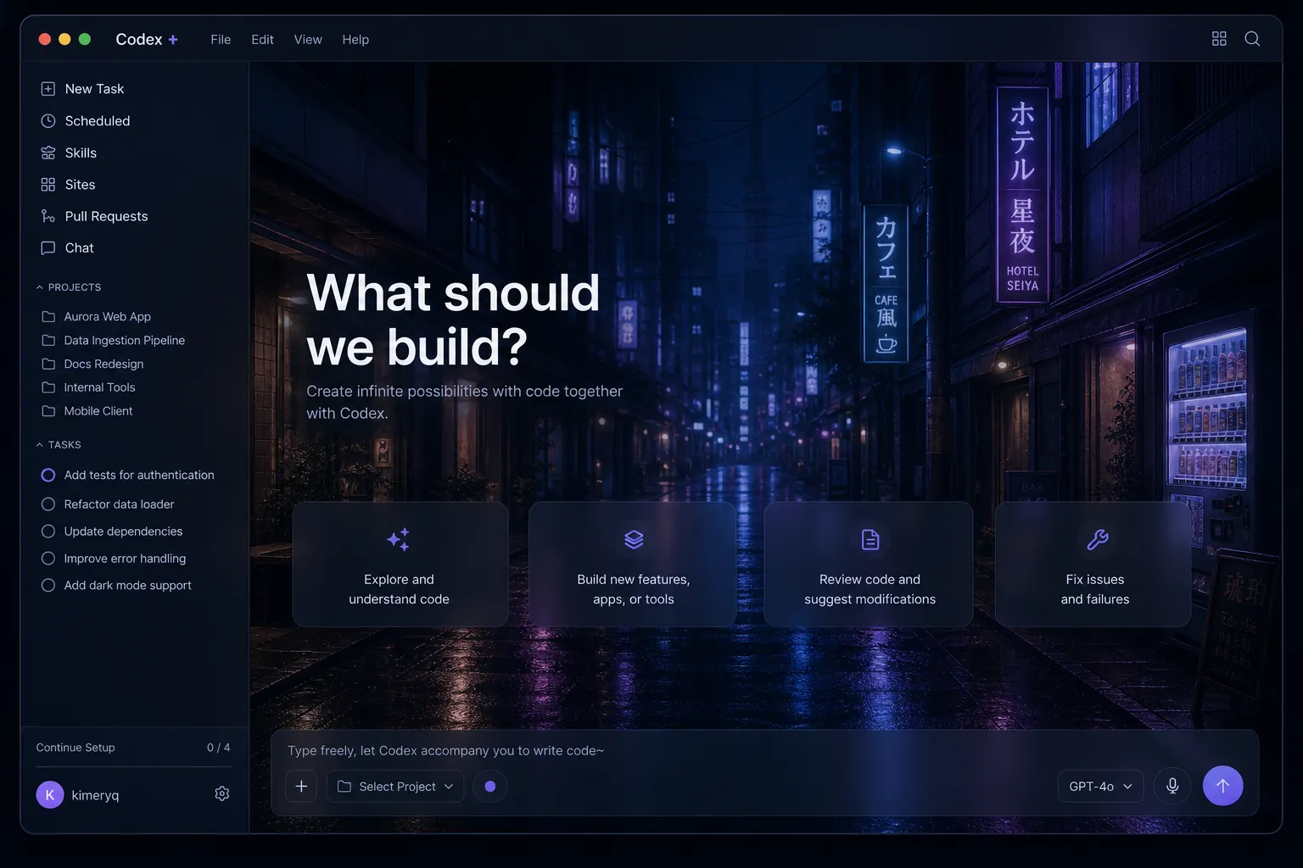
Task: Click the Sites label in sidebar
Action: (80, 185)
